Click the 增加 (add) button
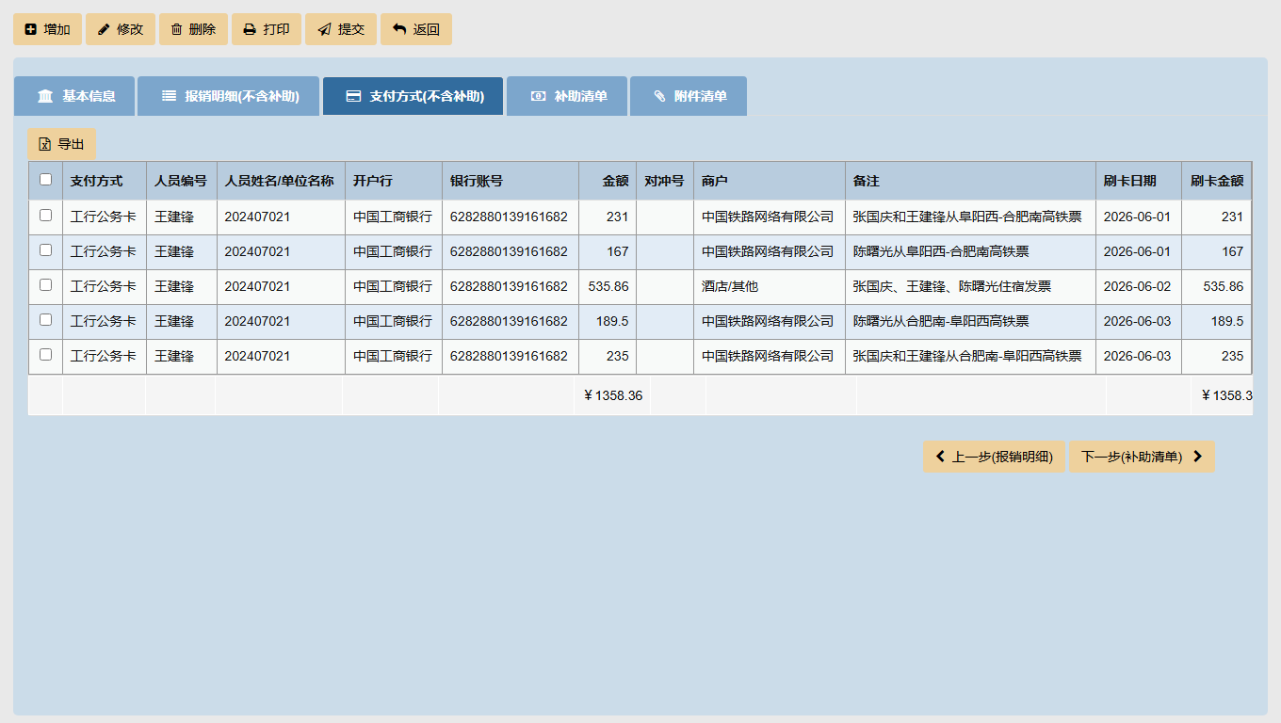The width and height of the screenshot is (1281, 723). pyautogui.click(x=47, y=29)
